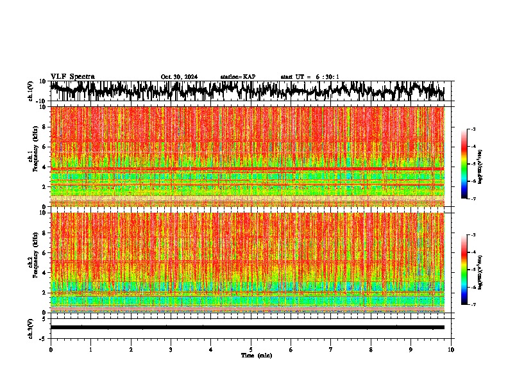Select the ch.1 colorbar log(PSD) unit label
This screenshot has height=392, width=508.
(x=480, y=167)
